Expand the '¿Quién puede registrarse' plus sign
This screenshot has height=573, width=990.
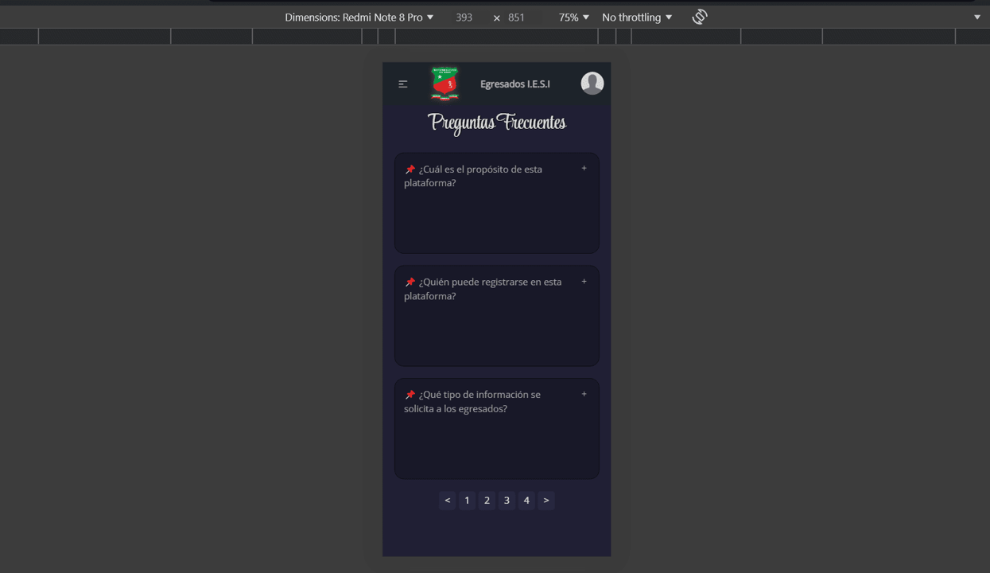click(584, 281)
